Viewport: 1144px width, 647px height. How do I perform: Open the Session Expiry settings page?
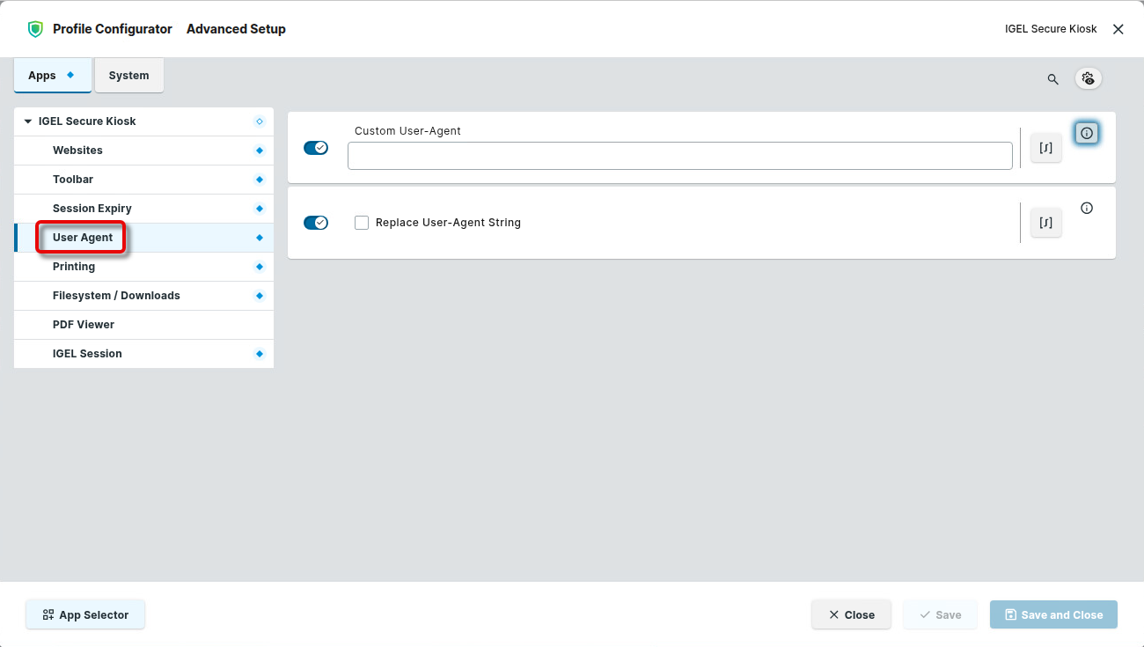click(x=92, y=209)
